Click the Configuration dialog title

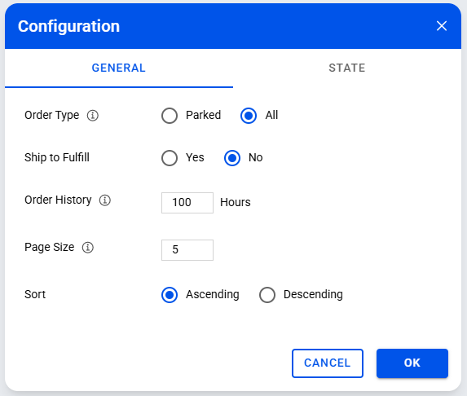pyautogui.click(x=68, y=26)
